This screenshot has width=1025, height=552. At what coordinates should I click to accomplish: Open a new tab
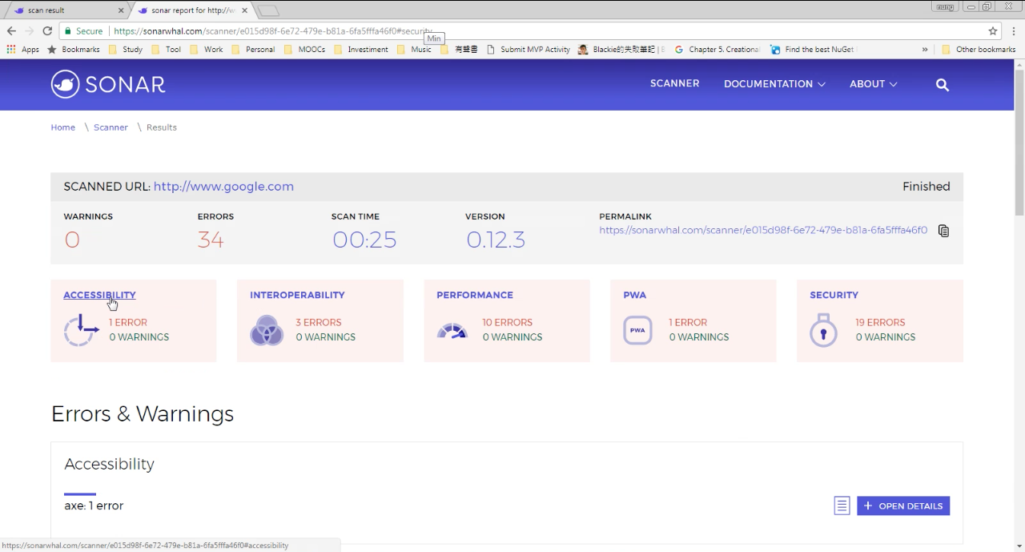(x=268, y=10)
